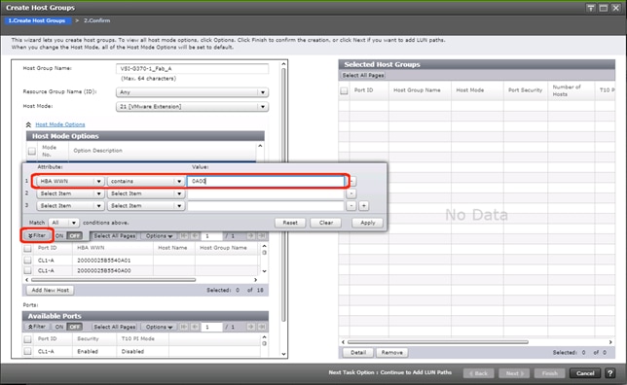Click the Selected Host Groups horizontal scrollbar
627x385 pixels.
[437, 342]
